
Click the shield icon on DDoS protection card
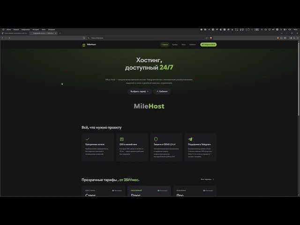(156, 139)
